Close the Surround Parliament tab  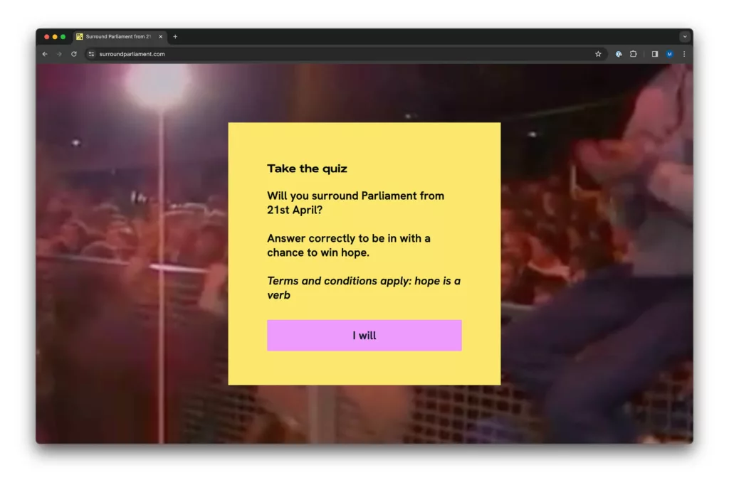pyautogui.click(x=160, y=36)
